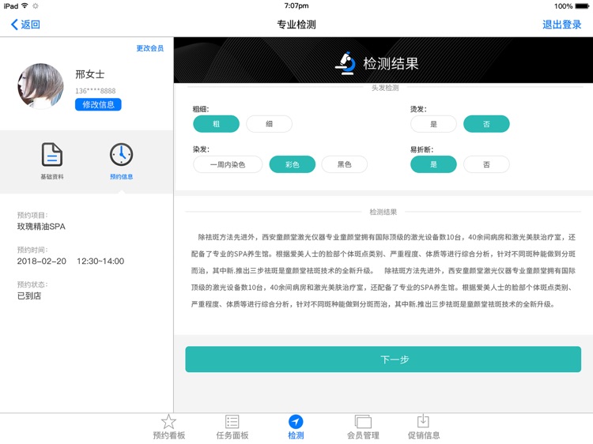Click the name 邢女士
Screen dimensions: 593x444
(x=89, y=74)
